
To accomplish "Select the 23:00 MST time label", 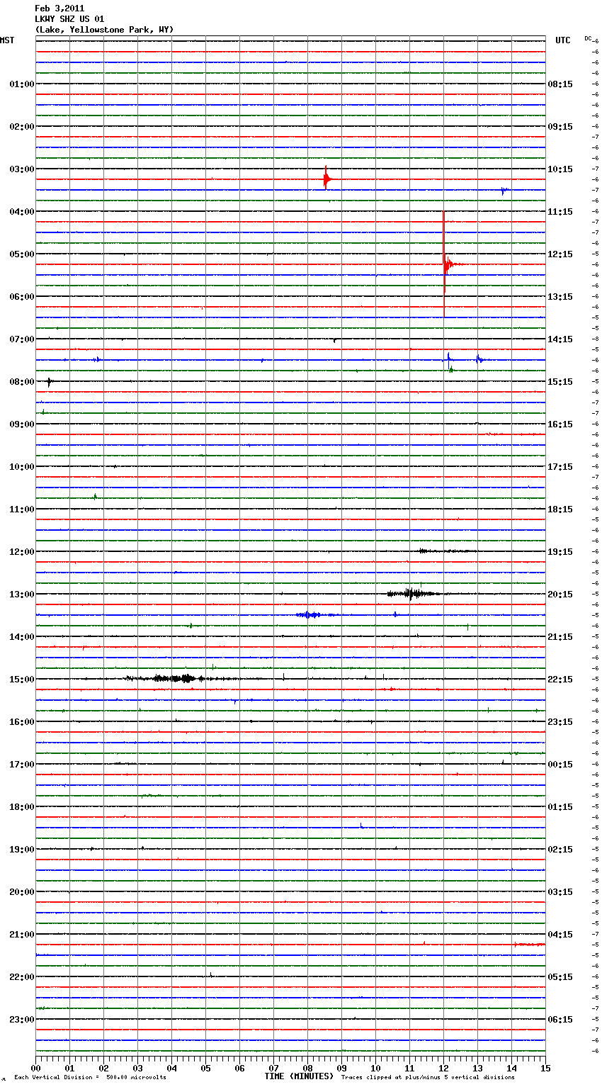I will point(22,1020).
